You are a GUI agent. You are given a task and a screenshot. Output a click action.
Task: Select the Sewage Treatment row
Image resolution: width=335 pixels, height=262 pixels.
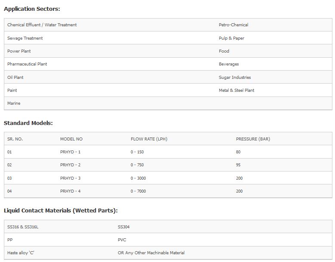click(x=25, y=38)
